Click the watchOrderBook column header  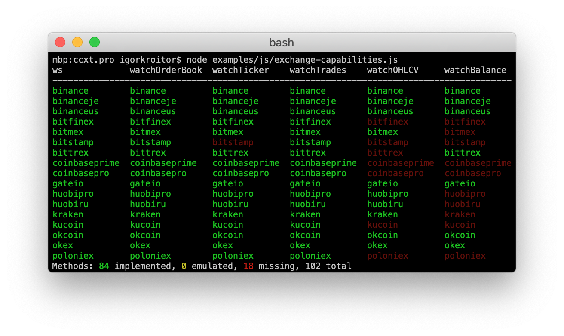166,70
